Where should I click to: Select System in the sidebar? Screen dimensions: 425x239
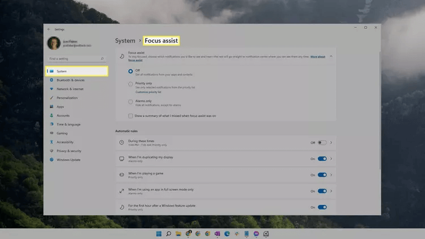(x=76, y=71)
